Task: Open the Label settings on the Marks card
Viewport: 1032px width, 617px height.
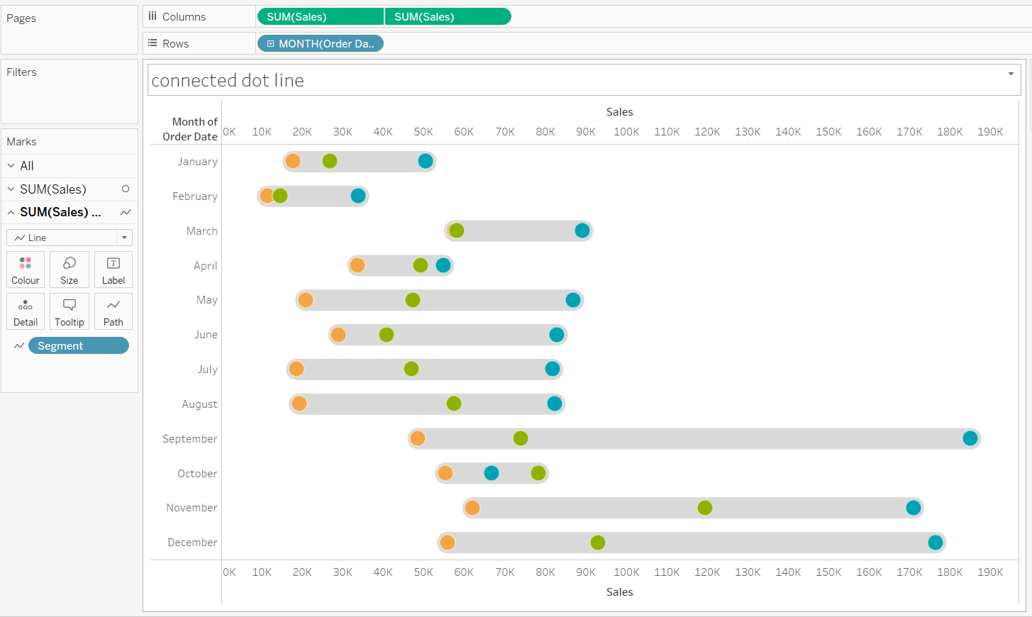Action: [113, 269]
